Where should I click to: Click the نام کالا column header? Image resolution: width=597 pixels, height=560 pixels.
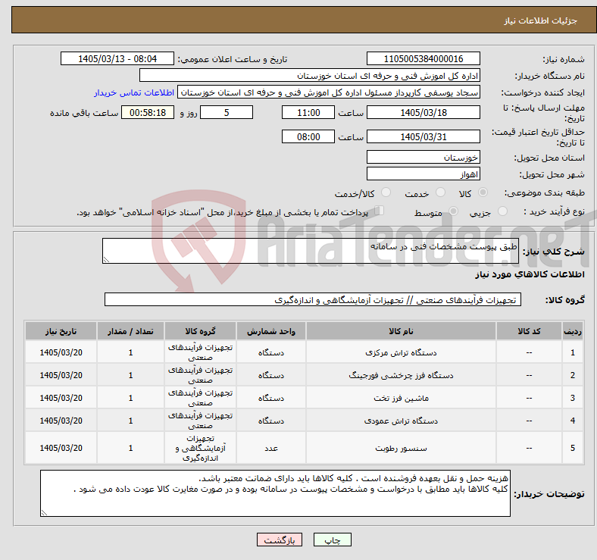(x=401, y=331)
